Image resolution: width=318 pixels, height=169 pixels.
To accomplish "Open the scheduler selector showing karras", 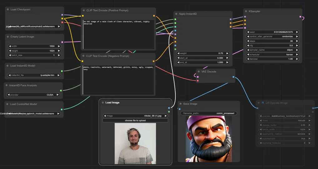I will pos(272,54).
